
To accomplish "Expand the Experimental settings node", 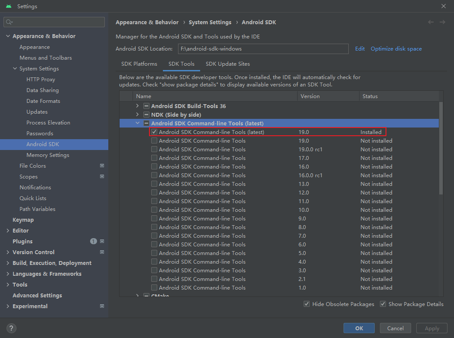I will (8, 306).
